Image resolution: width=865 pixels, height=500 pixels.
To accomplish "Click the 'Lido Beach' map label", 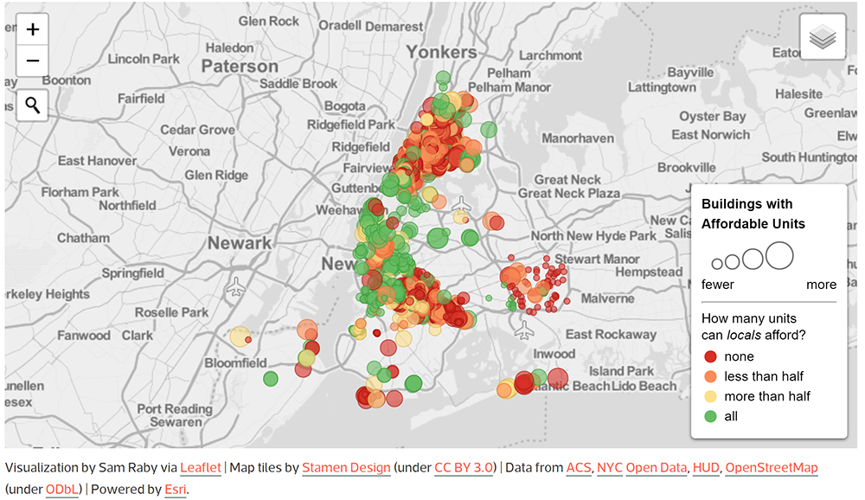I will (x=644, y=387).
